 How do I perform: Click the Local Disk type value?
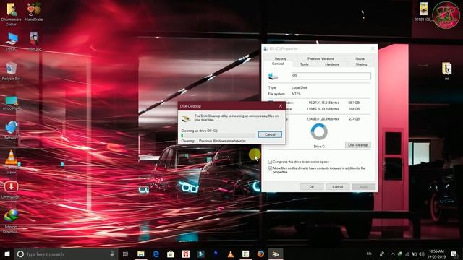pos(299,88)
